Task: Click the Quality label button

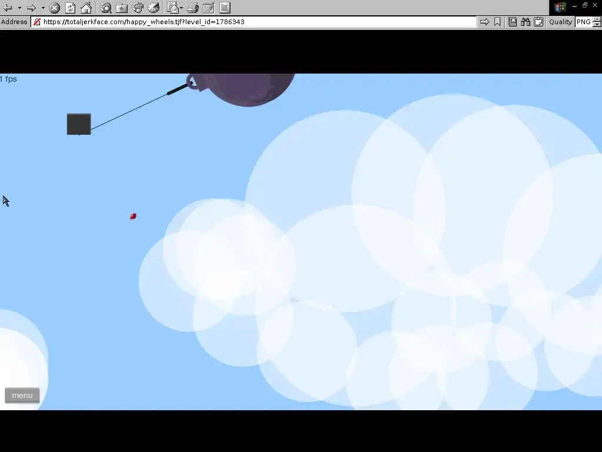Action: 560,22
